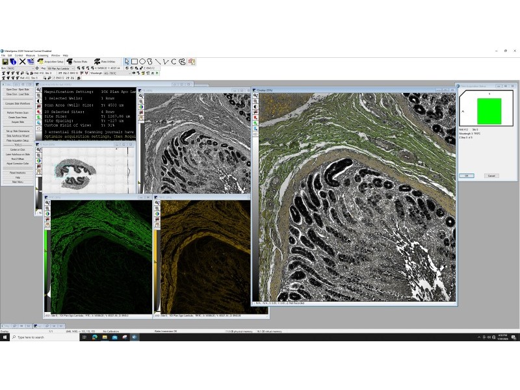Viewport: 520px width, 390px height.
Task: Click the region paste clipboard icon
Action: (191, 62)
